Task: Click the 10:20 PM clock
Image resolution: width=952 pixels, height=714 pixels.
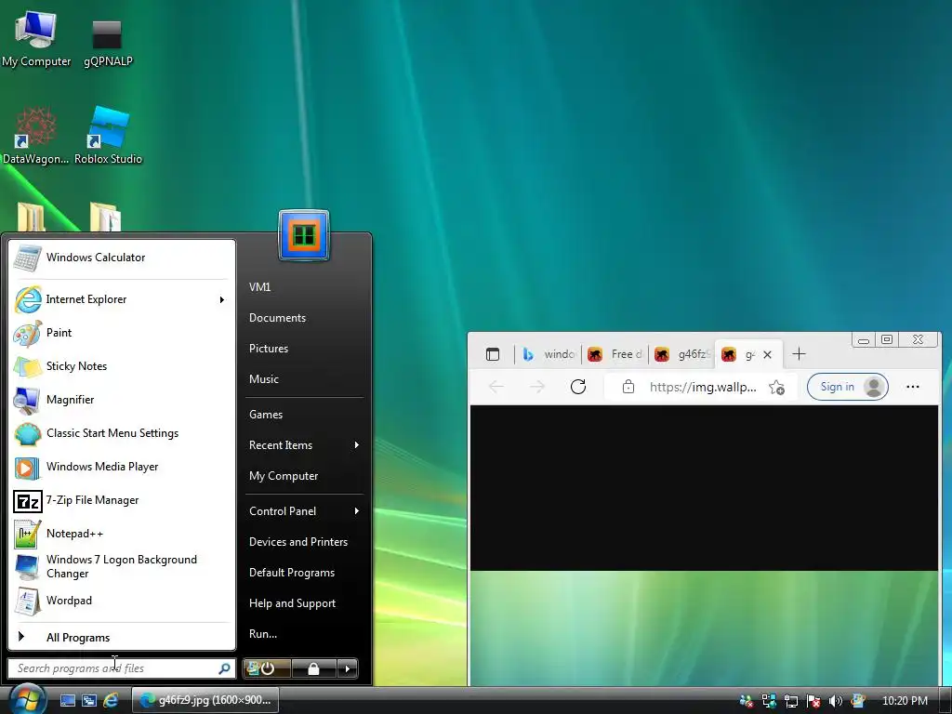Action: coord(905,701)
